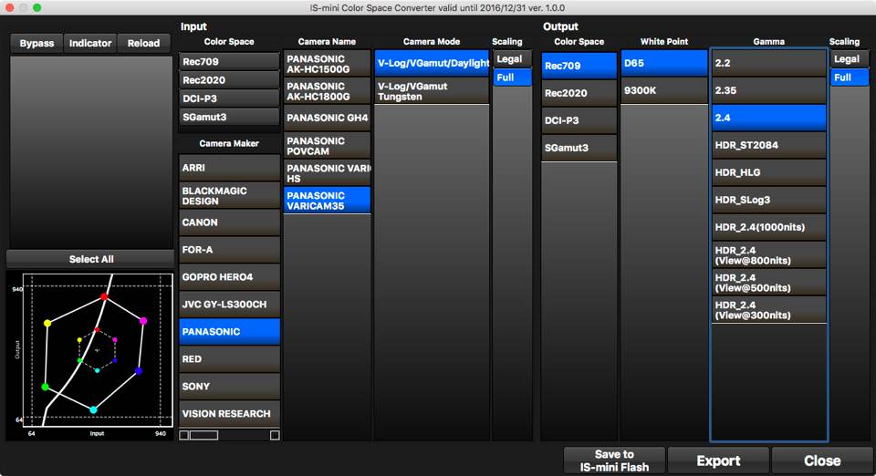Pick the V-Log/VGamut Tungsten camera mode

click(x=432, y=91)
